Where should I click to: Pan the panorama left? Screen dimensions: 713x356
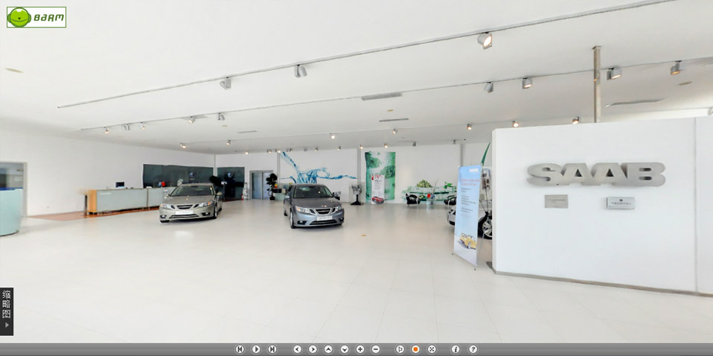[x=297, y=349]
